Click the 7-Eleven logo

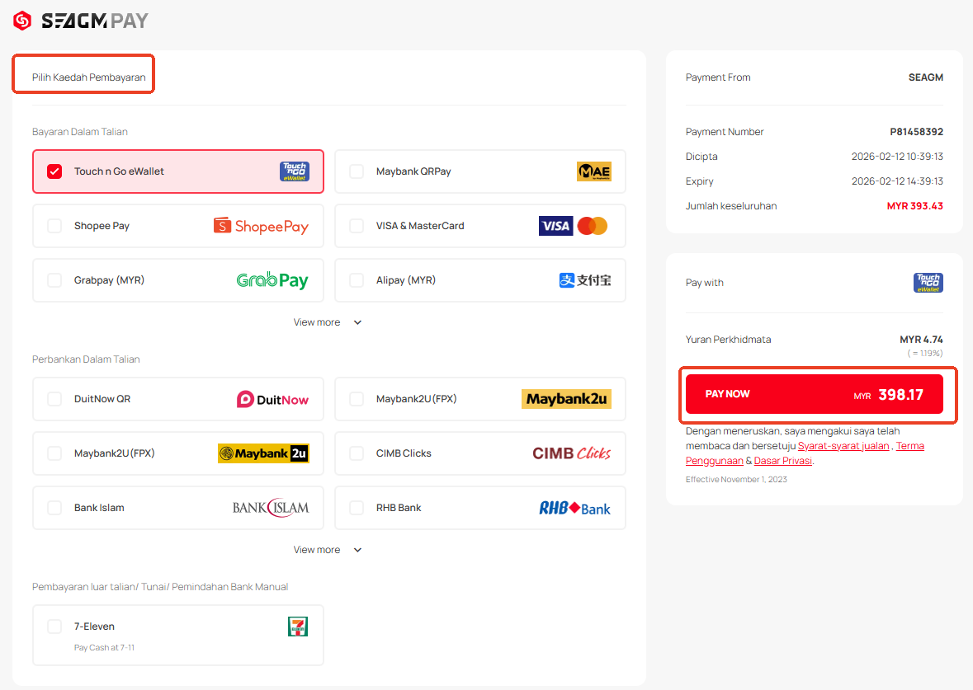click(297, 627)
